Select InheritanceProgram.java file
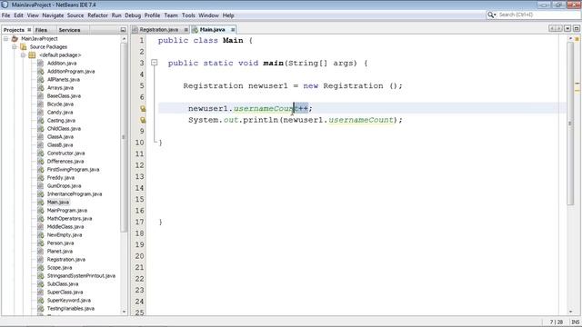The height and width of the screenshot is (327, 582). click(75, 193)
